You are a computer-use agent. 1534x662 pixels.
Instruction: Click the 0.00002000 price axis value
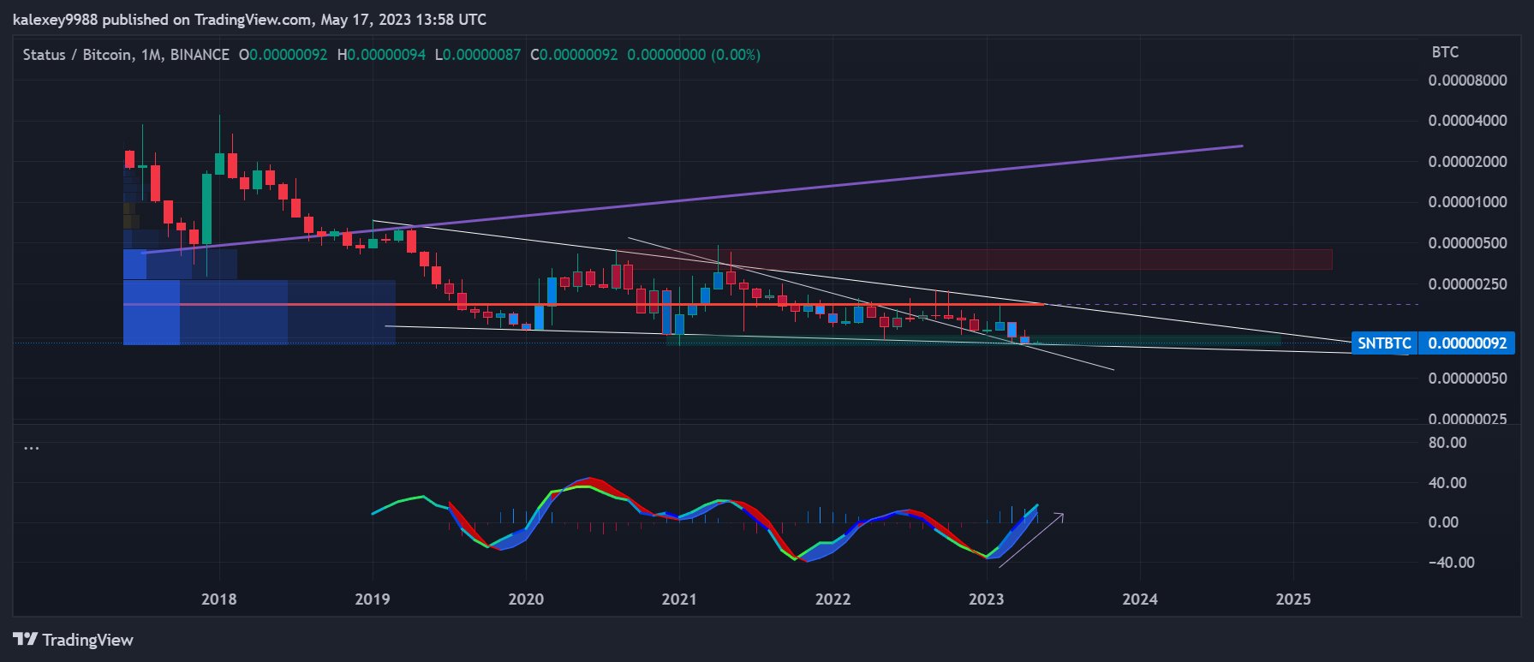(1467, 162)
